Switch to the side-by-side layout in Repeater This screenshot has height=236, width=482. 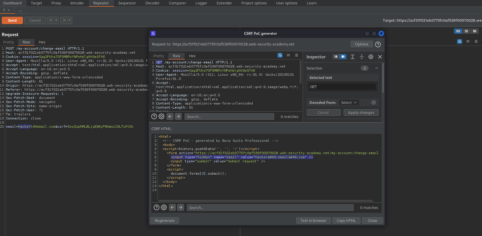(x=458, y=31)
